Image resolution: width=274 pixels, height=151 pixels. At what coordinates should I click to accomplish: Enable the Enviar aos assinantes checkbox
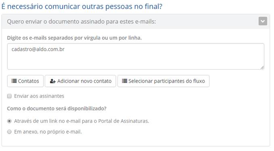(x=9, y=96)
